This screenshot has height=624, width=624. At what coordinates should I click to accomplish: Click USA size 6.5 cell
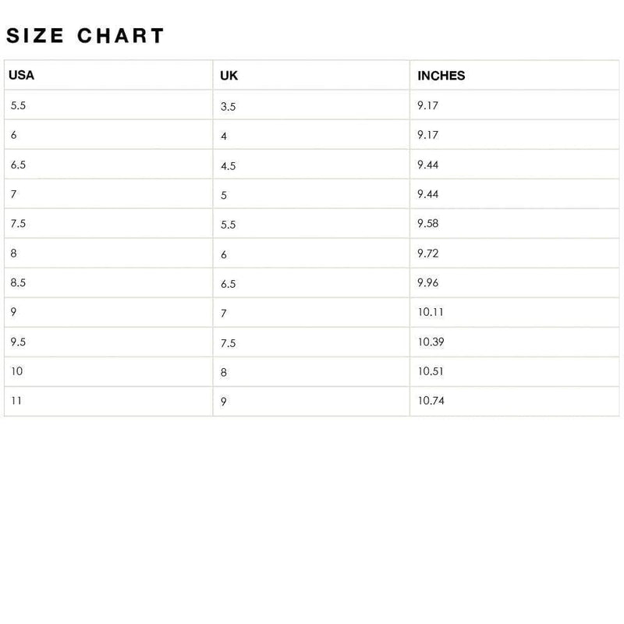coord(108,165)
